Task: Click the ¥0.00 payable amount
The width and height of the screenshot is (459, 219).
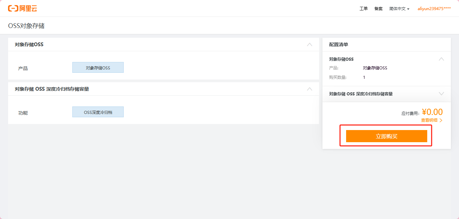Action: click(432, 112)
